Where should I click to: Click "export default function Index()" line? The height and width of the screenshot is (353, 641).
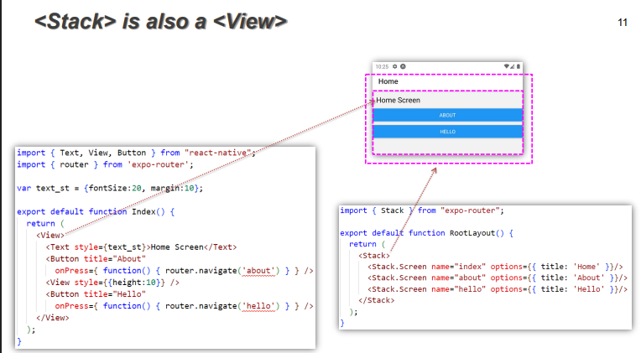point(96,211)
